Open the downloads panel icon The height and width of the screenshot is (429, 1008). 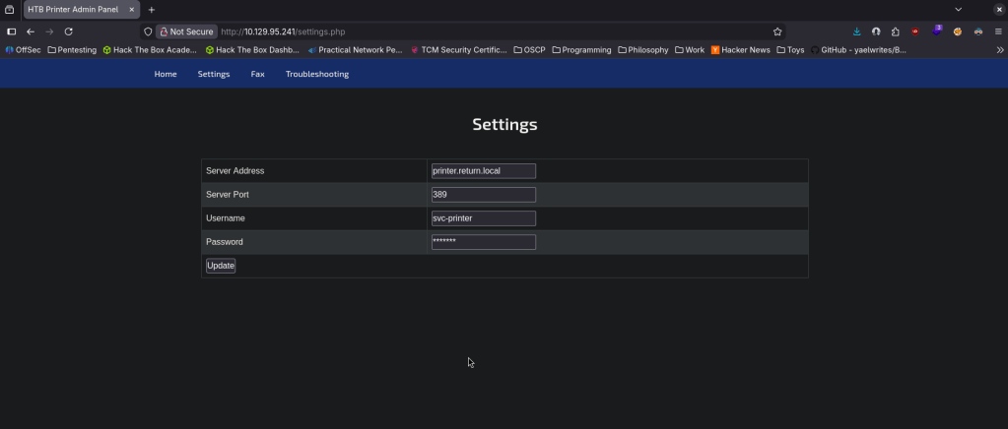pos(857,31)
